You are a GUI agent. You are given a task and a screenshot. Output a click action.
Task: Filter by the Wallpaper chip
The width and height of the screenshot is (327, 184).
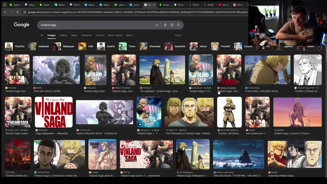point(64,46)
